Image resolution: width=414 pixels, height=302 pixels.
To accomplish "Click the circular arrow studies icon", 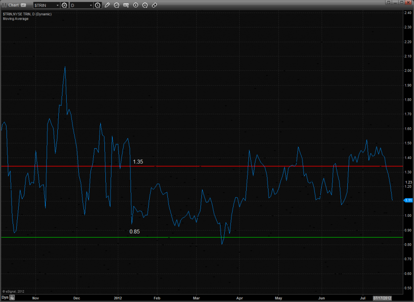I will tap(117, 5).
